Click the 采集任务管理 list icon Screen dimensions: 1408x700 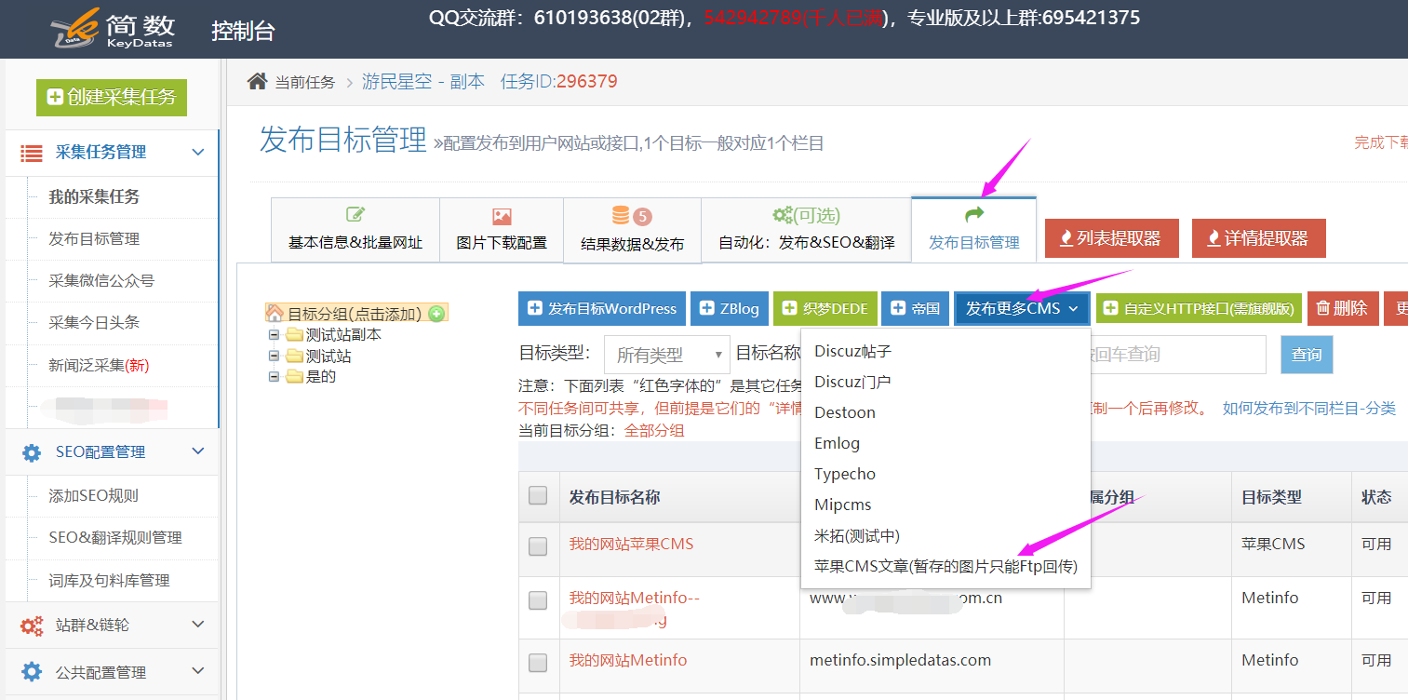click(32, 154)
